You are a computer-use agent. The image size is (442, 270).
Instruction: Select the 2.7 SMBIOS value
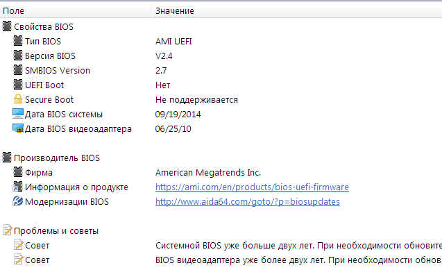pos(161,71)
